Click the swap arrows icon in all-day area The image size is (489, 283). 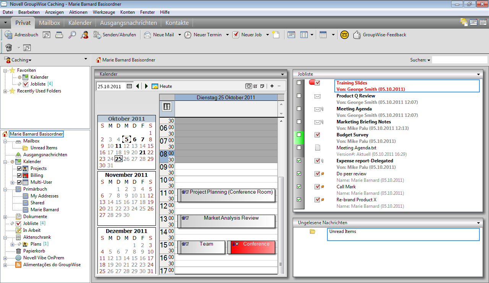167,107
